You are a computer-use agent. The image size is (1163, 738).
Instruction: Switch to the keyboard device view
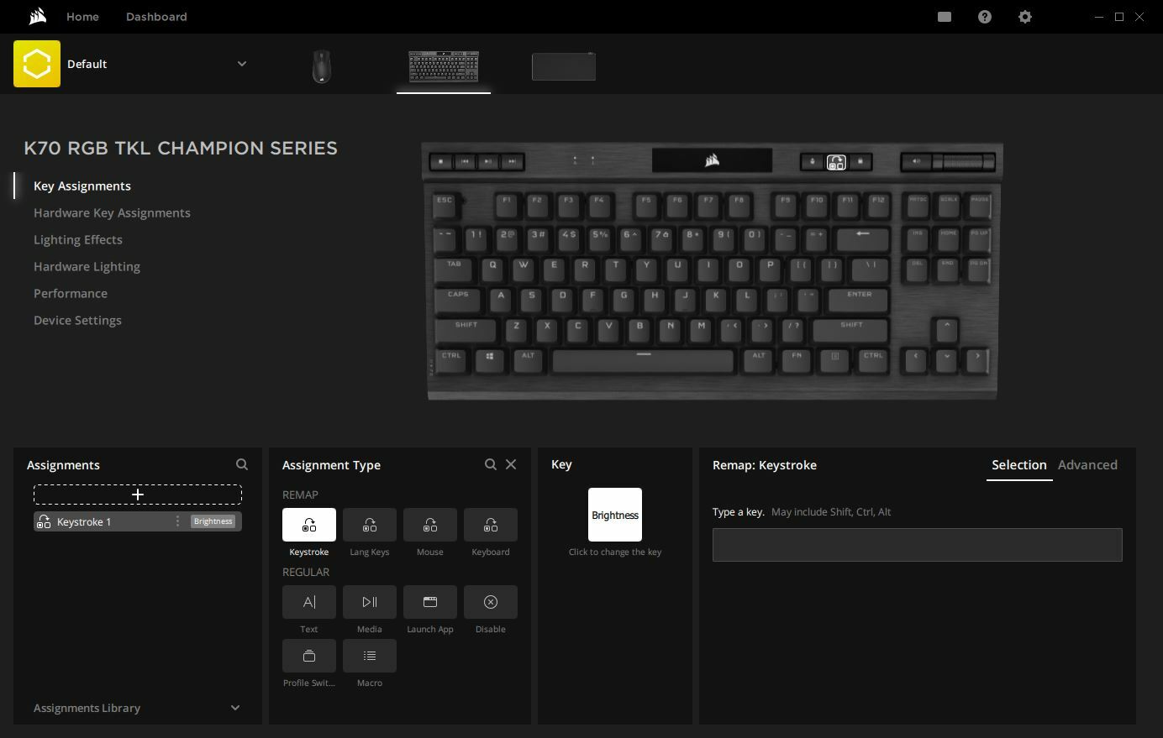coord(443,67)
